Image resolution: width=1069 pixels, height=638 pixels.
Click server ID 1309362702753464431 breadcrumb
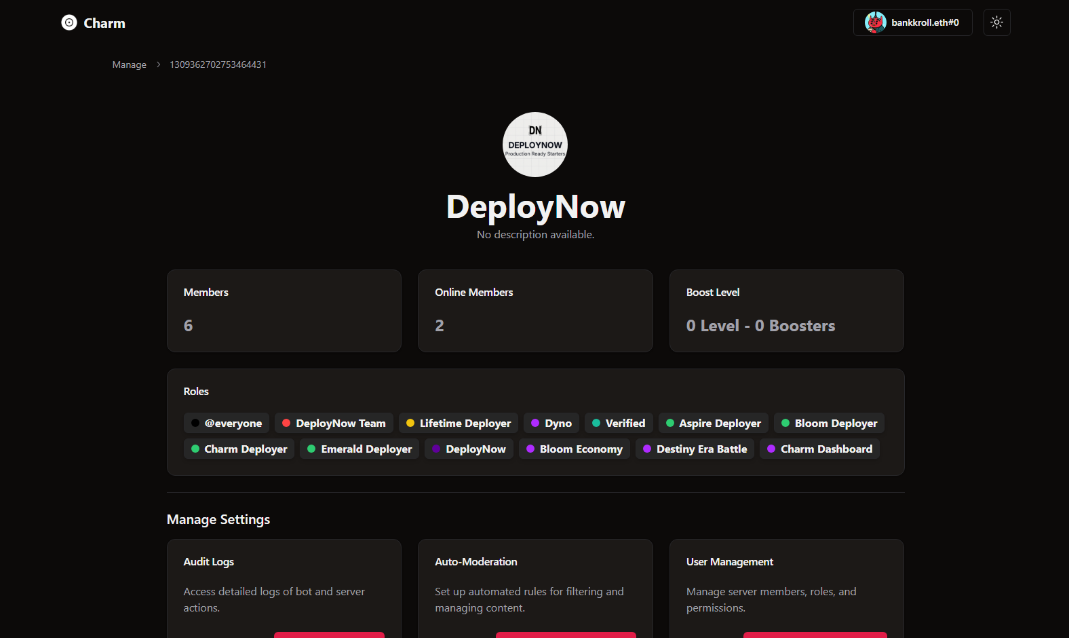click(x=218, y=64)
